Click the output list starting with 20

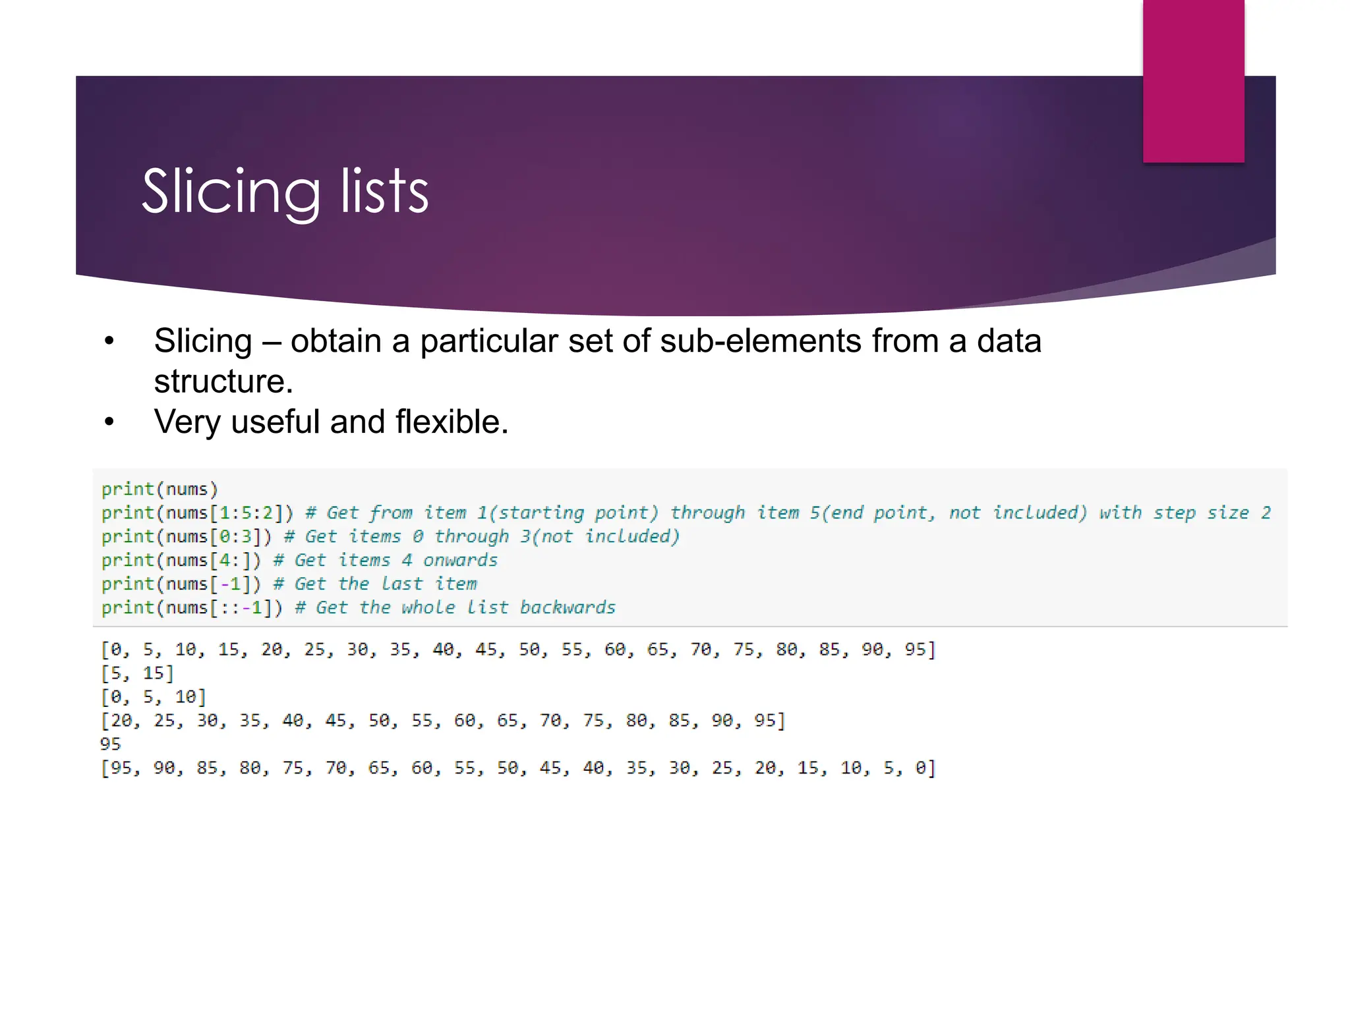point(442,721)
